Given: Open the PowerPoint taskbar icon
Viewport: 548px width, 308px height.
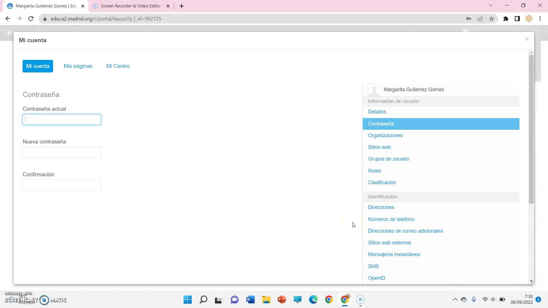Looking at the screenshot, I should click(282, 299).
